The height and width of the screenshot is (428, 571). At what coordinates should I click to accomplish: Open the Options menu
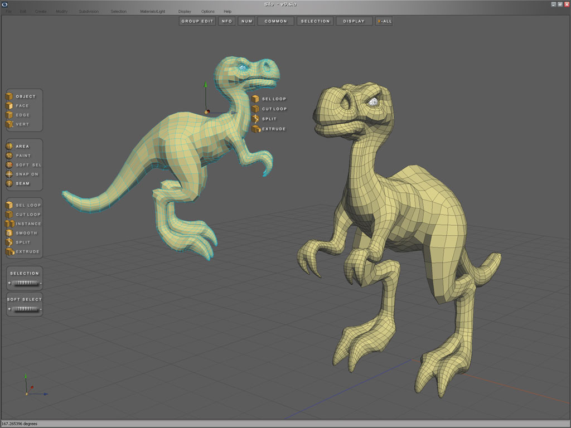coord(208,12)
